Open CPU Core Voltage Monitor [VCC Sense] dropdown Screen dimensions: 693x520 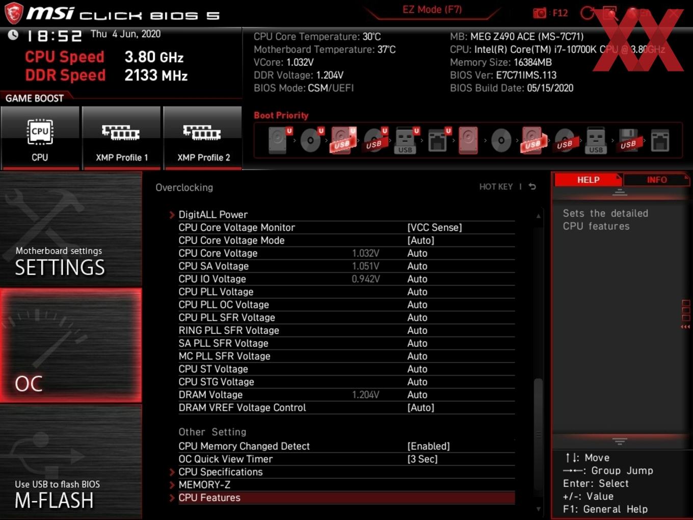point(435,227)
